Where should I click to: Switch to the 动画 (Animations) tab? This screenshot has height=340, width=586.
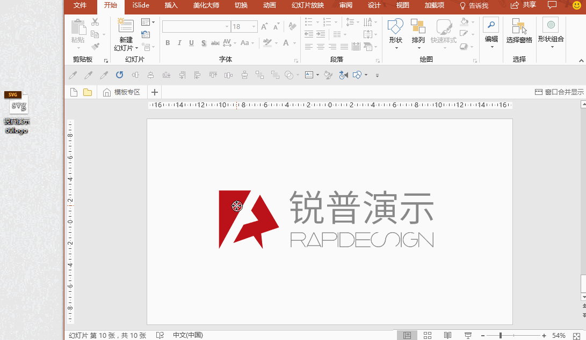pos(270,5)
